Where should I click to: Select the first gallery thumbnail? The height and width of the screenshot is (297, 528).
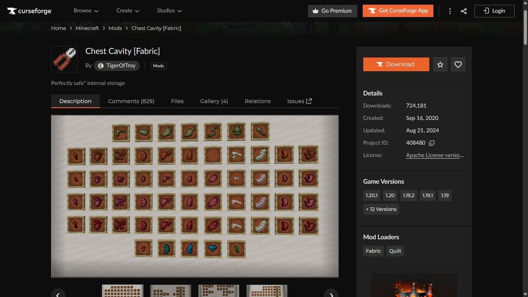click(122, 291)
